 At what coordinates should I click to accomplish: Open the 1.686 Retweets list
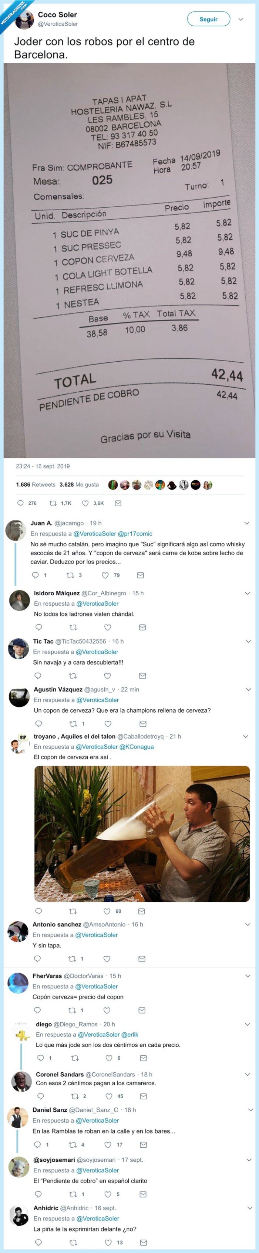click(x=36, y=484)
